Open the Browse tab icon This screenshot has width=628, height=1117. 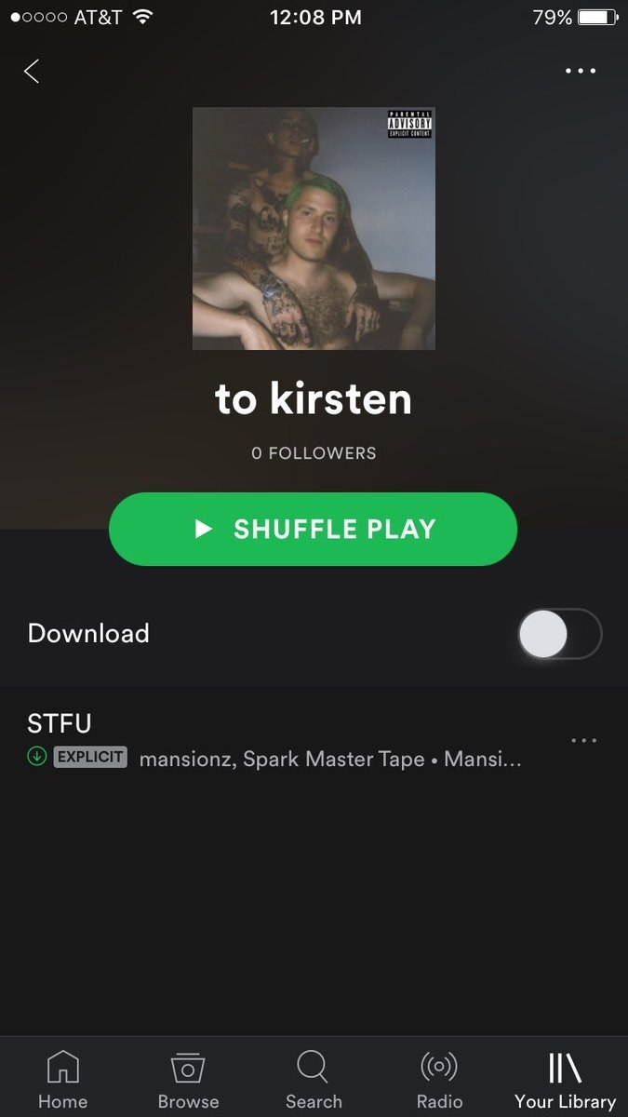click(188, 1067)
